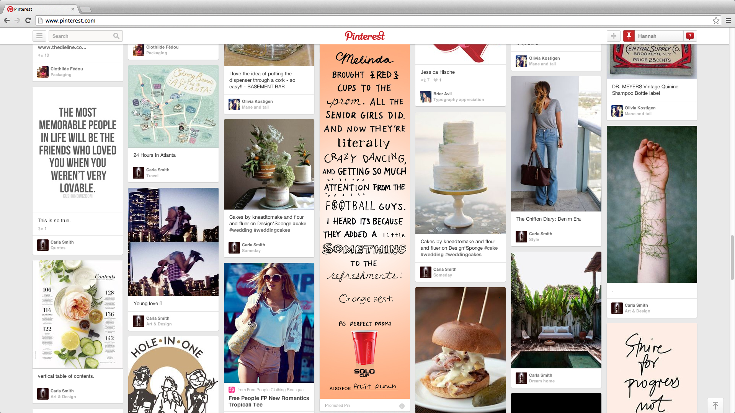The image size is (735, 413).
Task: Click the 'Promoted Pin' label
Action: click(x=337, y=406)
